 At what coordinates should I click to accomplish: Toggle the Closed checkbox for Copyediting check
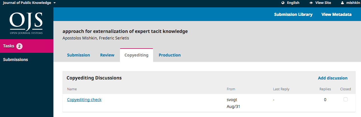coord(346,99)
